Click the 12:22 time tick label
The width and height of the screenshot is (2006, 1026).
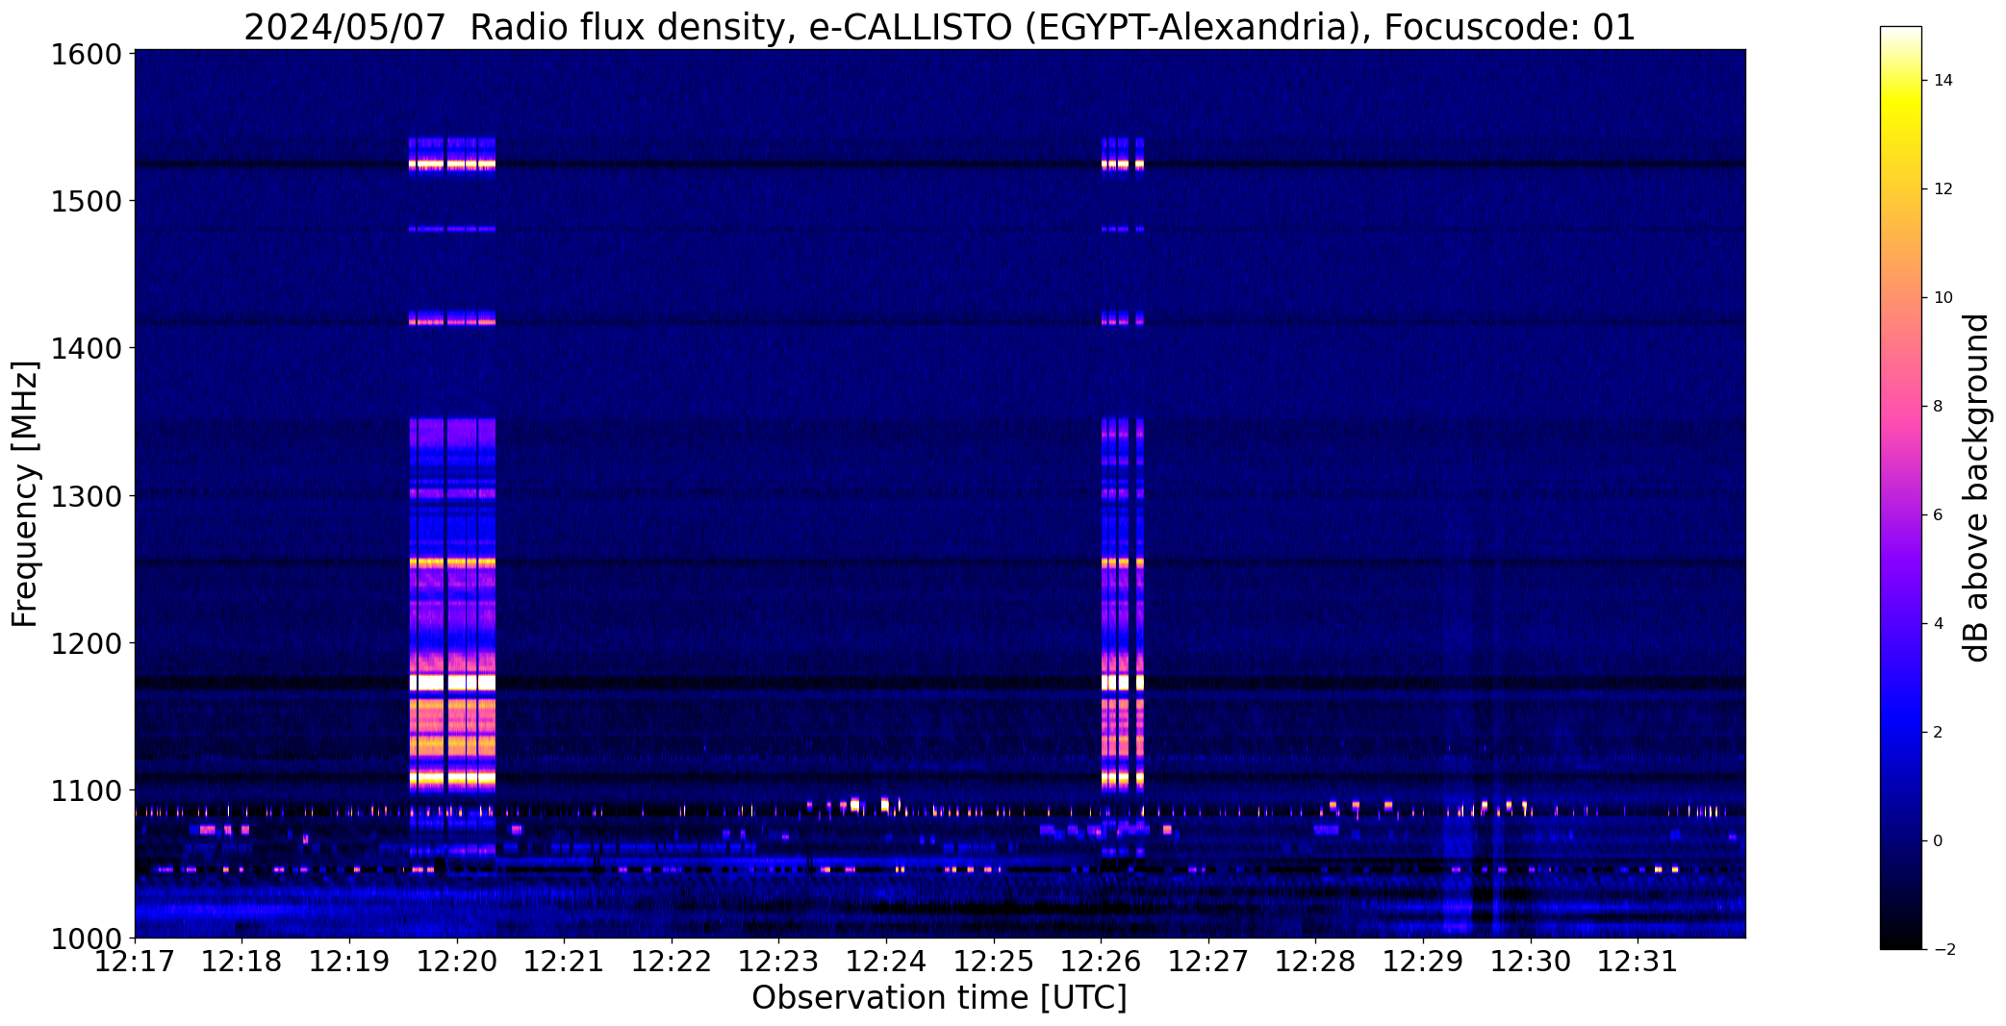[x=672, y=961]
